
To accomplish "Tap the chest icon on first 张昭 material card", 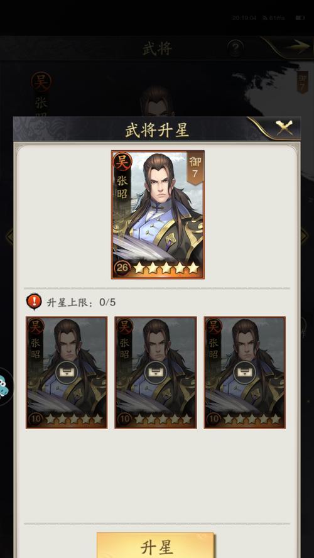I will (x=67, y=373).
